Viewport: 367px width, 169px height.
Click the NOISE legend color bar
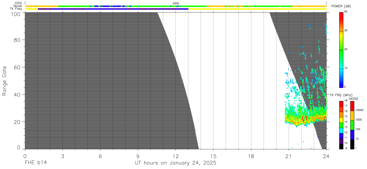352,125
